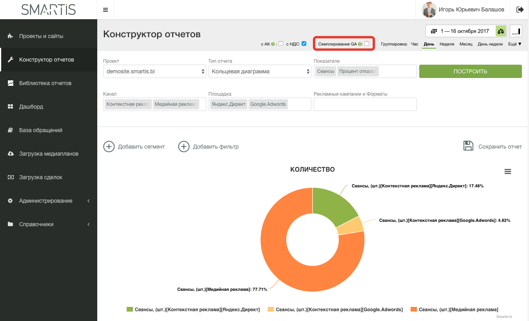Toggle the green Яндекс.Директ legend swatch
Image resolution: width=529 pixels, height=321 pixels.
(130, 310)
